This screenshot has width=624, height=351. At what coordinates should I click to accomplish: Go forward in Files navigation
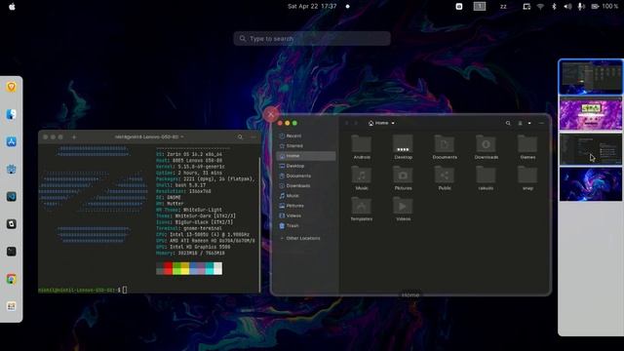coord(356,124)
